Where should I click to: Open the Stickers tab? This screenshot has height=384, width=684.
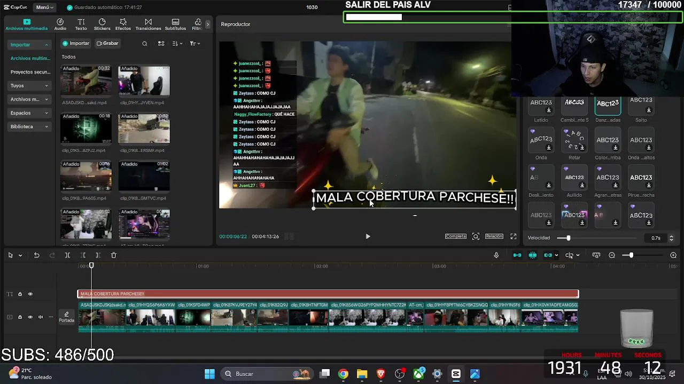(x=102, y=25)
